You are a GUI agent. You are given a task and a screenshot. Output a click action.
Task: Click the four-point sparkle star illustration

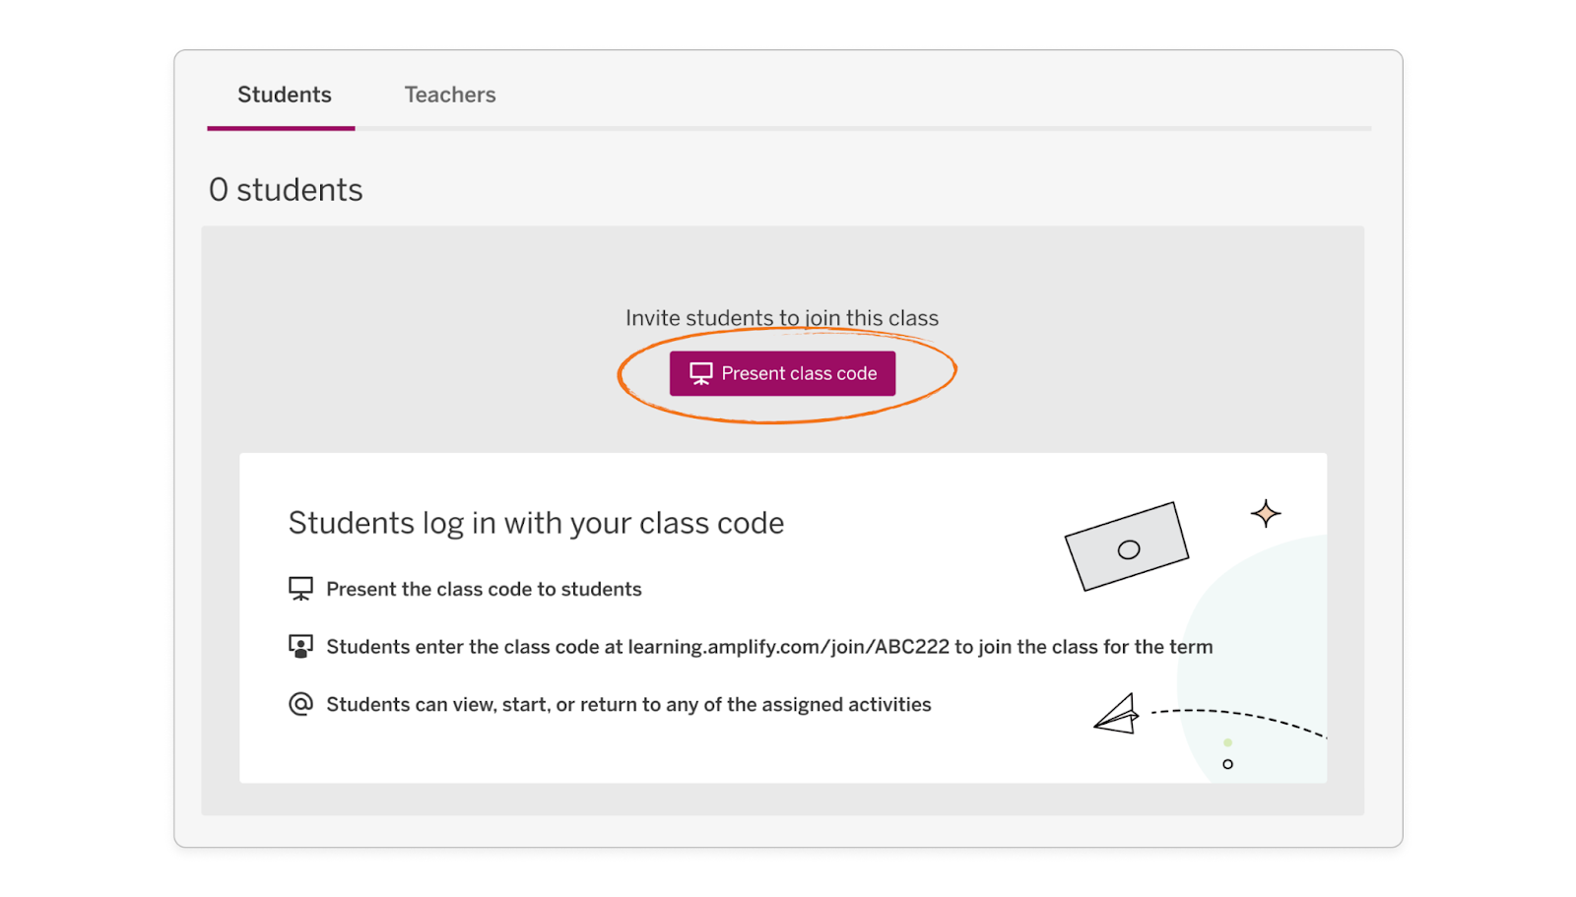tap(1266, 513)
